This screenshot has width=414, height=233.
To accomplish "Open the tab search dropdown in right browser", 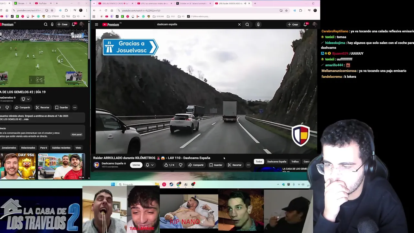I will 93,4.
